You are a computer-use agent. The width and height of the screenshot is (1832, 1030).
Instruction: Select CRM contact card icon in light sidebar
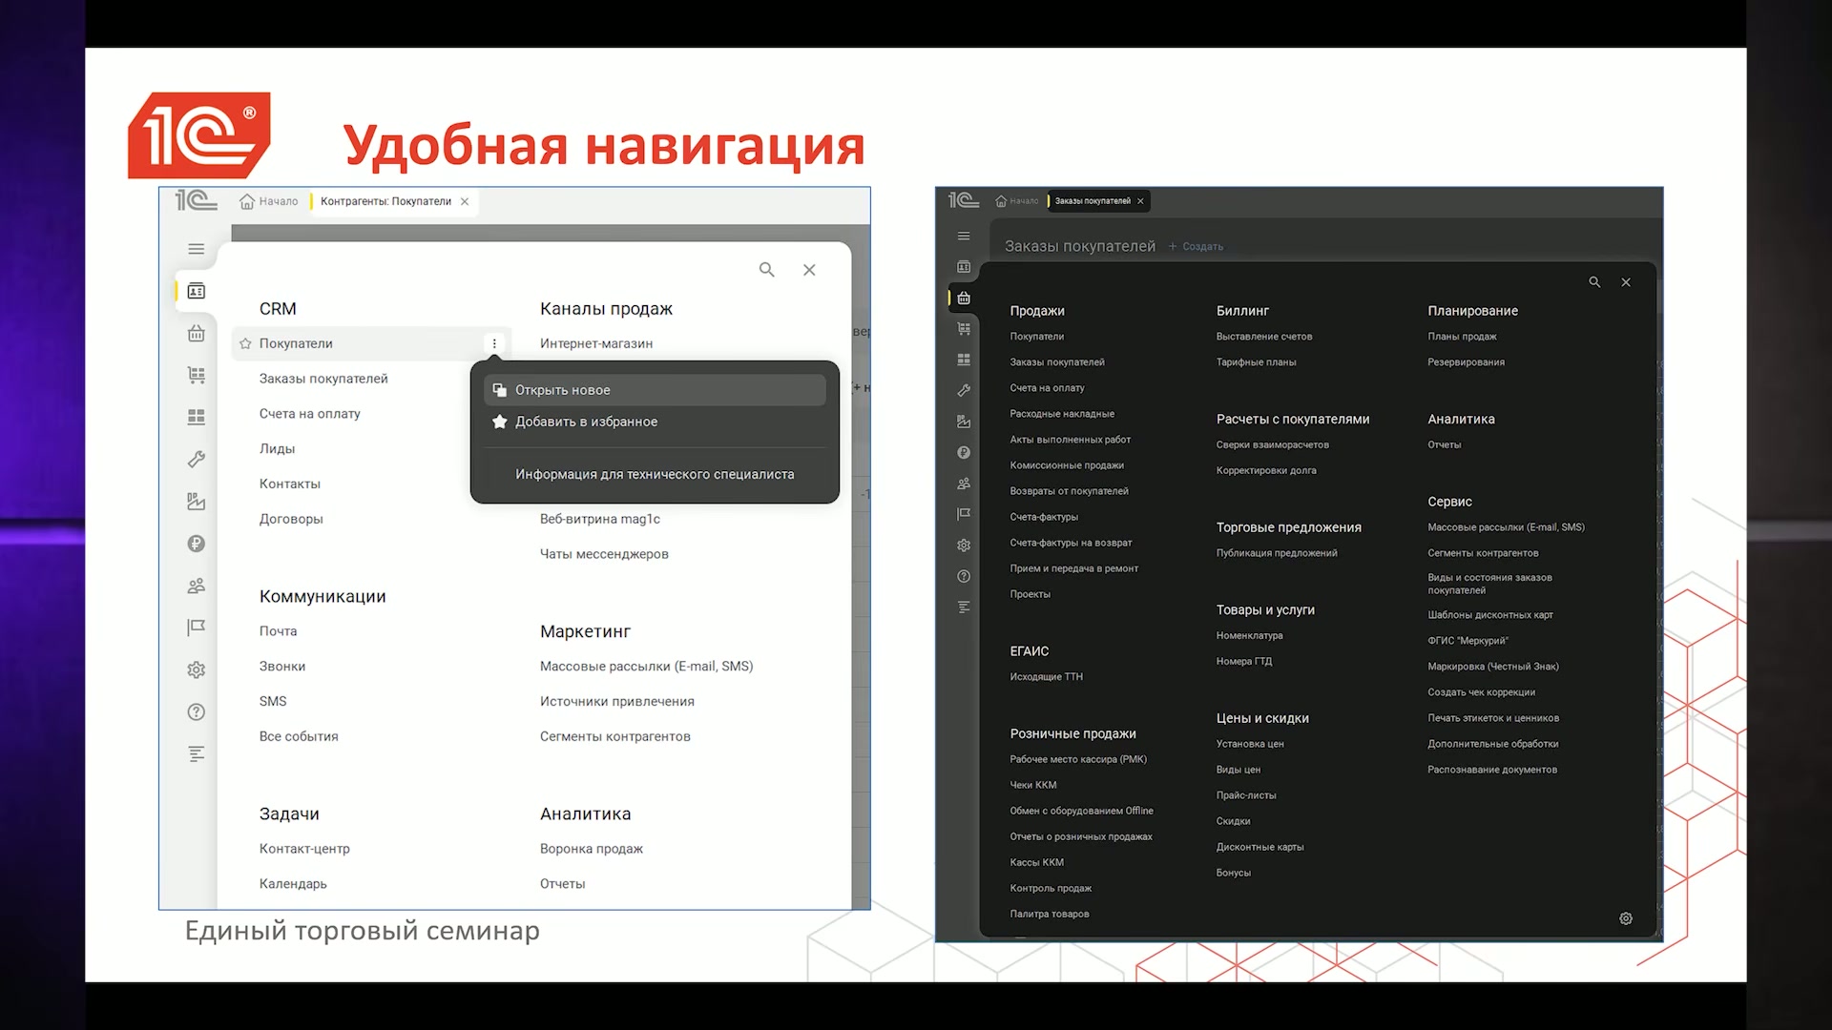[x=197, y=291]
